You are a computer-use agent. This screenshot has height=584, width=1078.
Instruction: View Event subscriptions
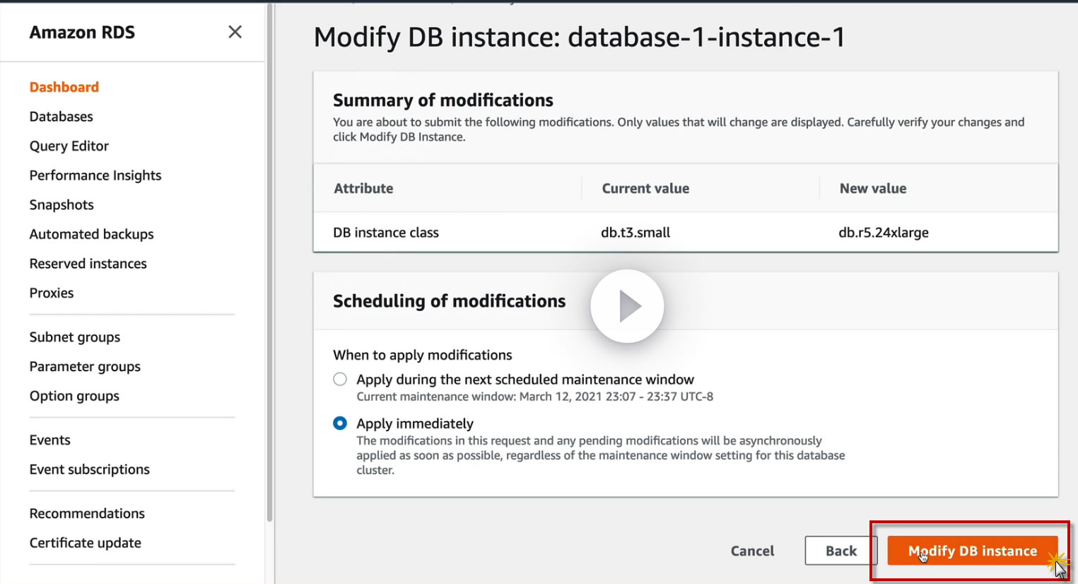[90, 469]
